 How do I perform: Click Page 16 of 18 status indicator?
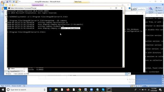[5, 86]
